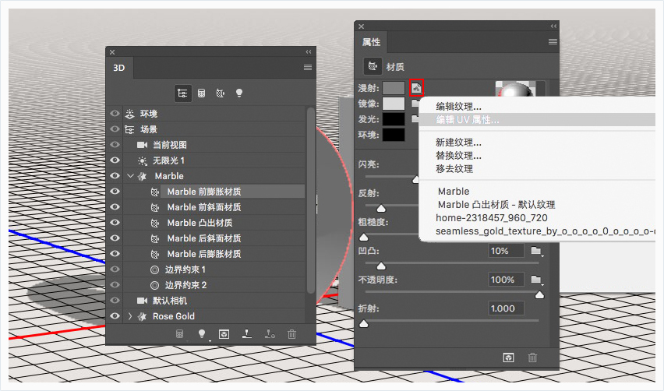Screen dimensions: 664x391
Task: Click the 3D panel vertical scrollbar
Action: 311,201
